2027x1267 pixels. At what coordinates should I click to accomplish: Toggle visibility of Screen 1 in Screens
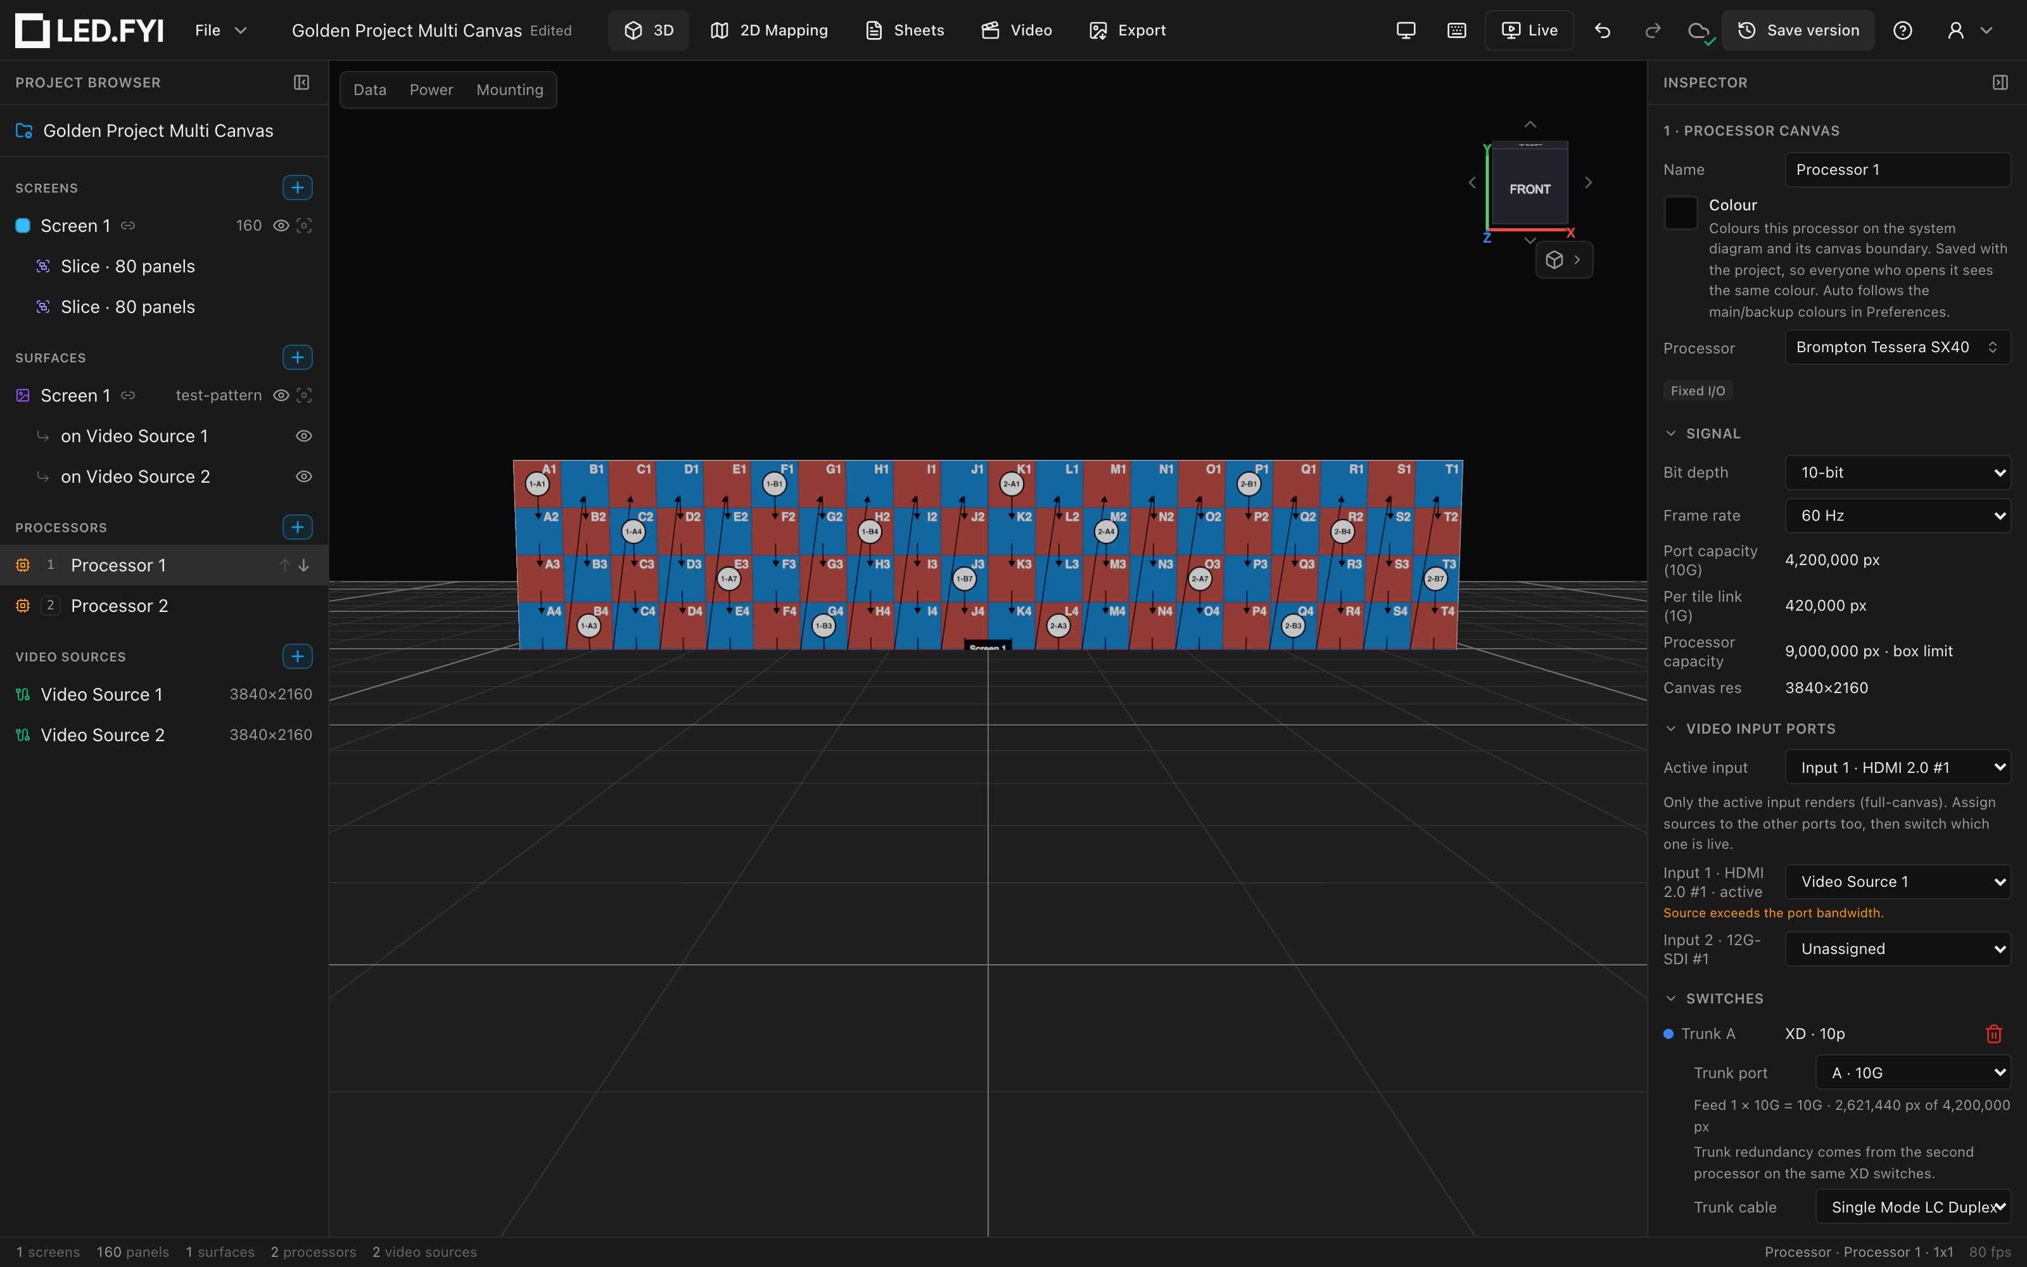point(281,226)
